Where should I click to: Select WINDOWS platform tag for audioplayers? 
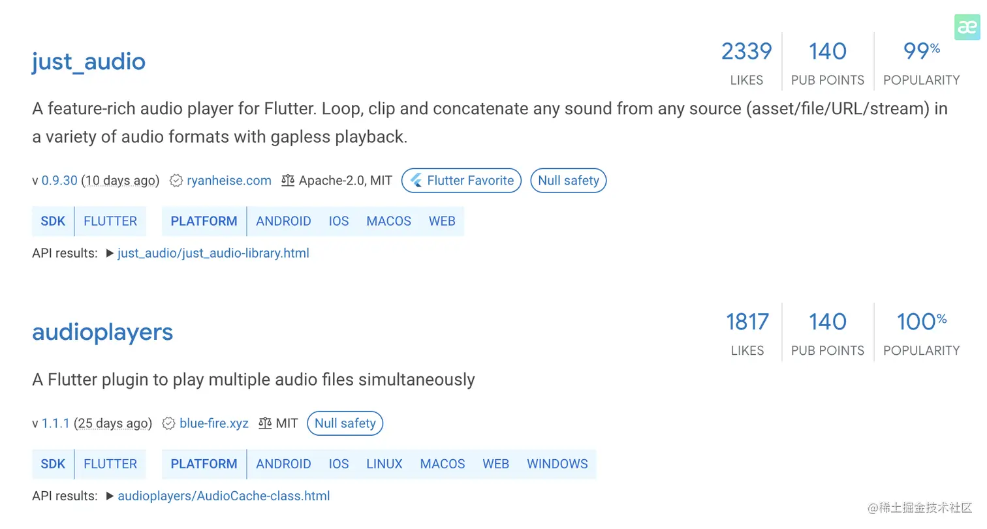557,464
